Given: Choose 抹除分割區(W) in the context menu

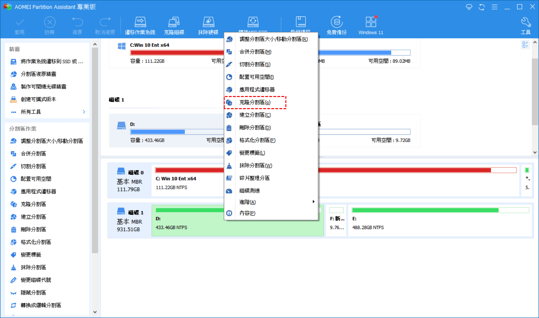Looking at the screenshot, I should click(271, 165).
